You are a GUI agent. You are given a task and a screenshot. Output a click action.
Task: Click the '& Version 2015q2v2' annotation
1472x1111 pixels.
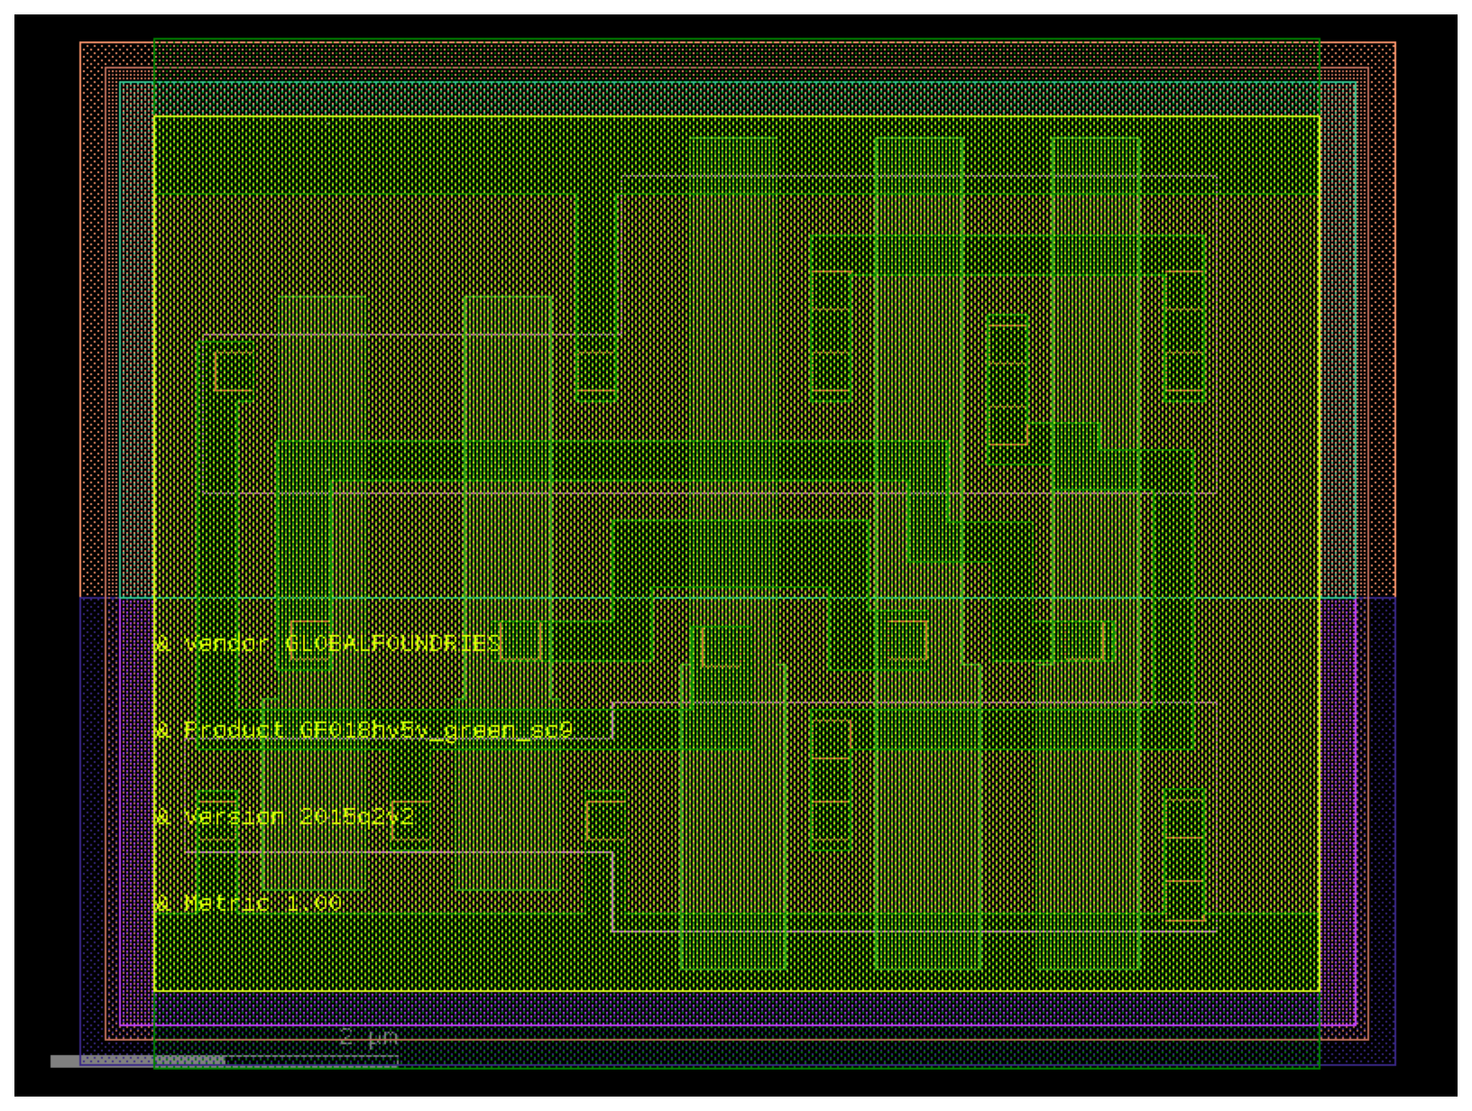285,817
